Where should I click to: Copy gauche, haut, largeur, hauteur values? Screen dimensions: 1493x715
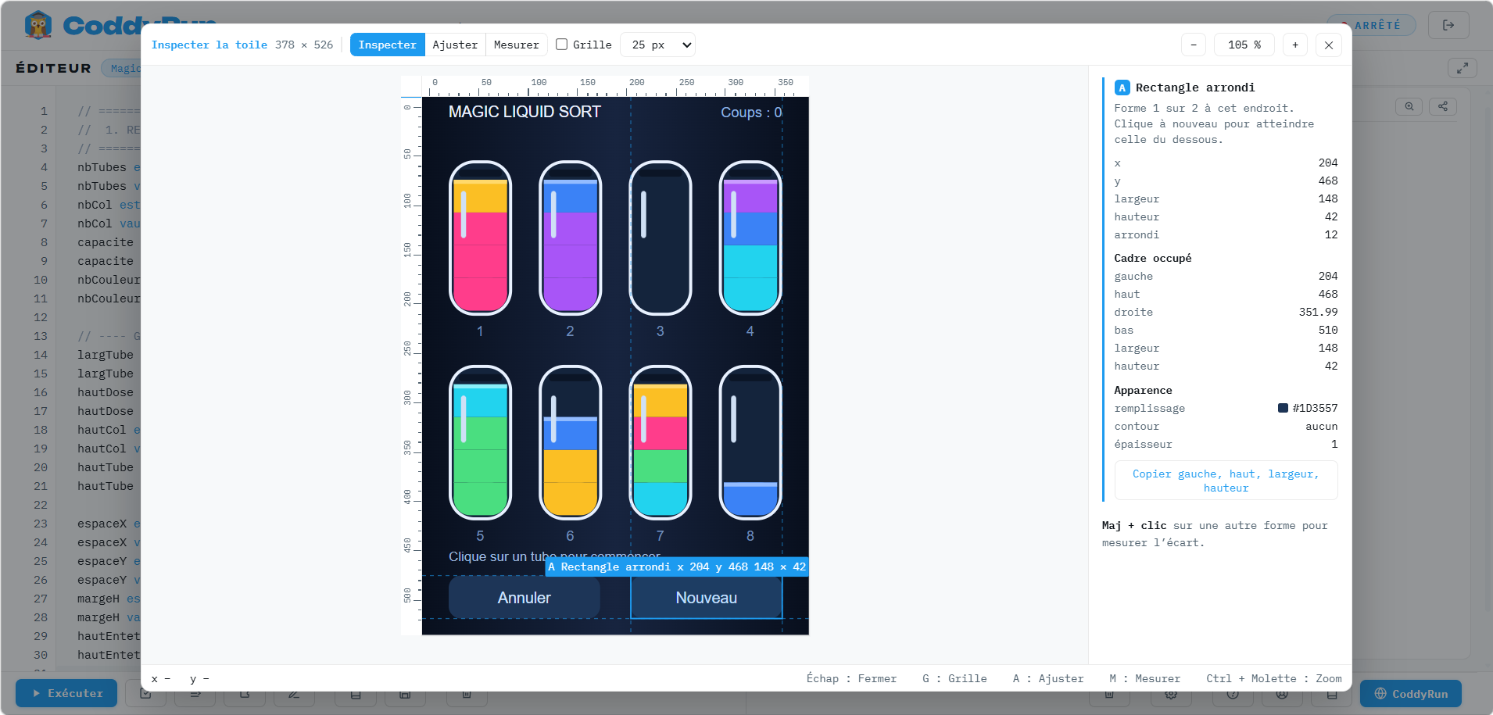tap(1226, 481)
